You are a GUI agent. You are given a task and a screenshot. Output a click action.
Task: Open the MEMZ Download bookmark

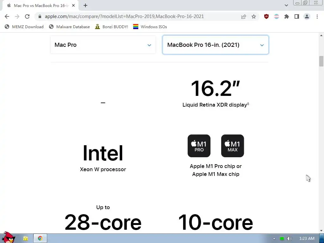click(24, 27)
